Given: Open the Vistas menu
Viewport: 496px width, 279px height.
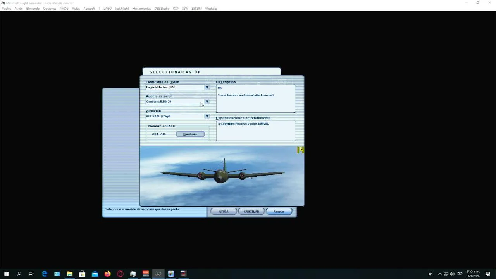Looking at the screenshot, I should pyautogui.click(x=76, y=9).
